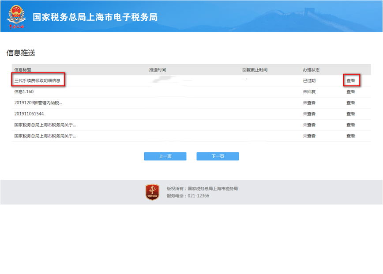Click the 已过期 status cell
The image size is (383, 274).
tap(309, 80)
